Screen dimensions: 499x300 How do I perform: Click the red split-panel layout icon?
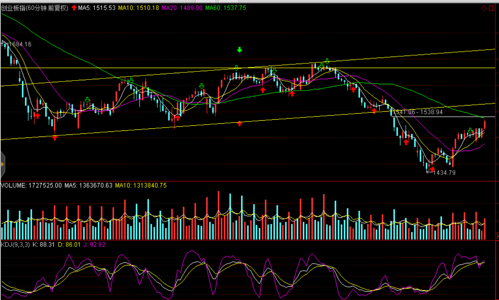492,8
